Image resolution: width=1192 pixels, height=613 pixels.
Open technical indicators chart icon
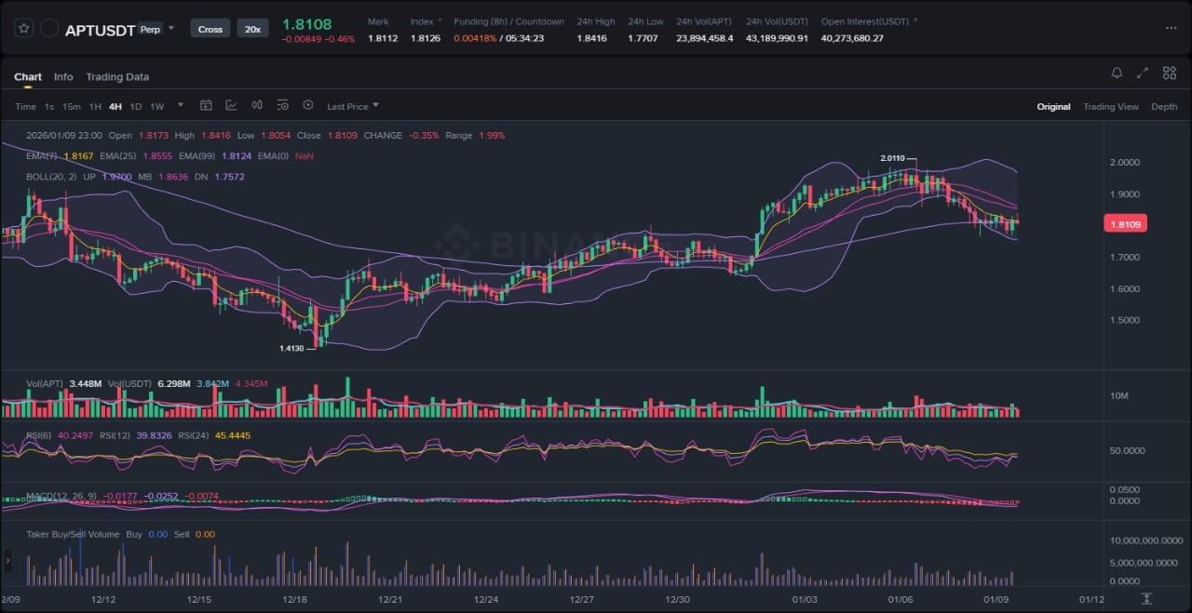click(231, 105)
